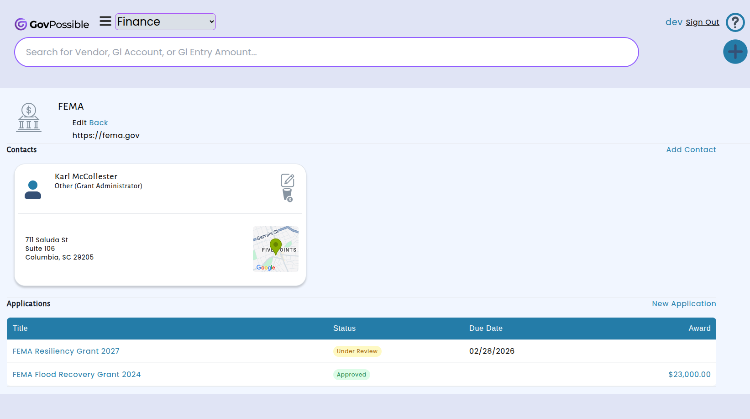Click the $23,000.00 award amount
Image resolution: width=750 pixels, height=419 pixels.
[x=689, y=374]
